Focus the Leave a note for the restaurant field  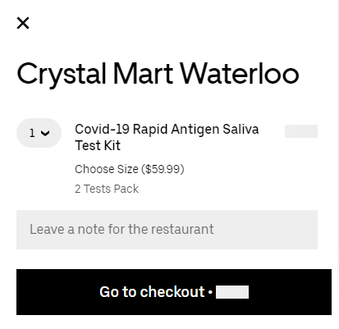click(167, 230)
